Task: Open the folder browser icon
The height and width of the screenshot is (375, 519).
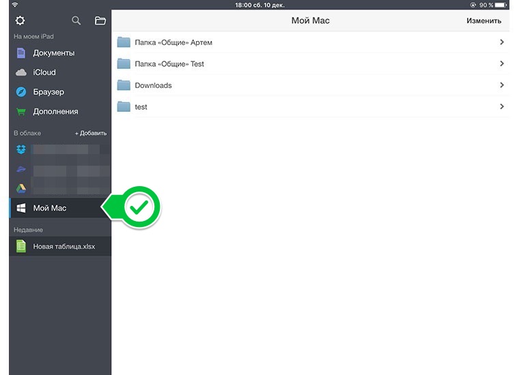Action: [100, 20]
